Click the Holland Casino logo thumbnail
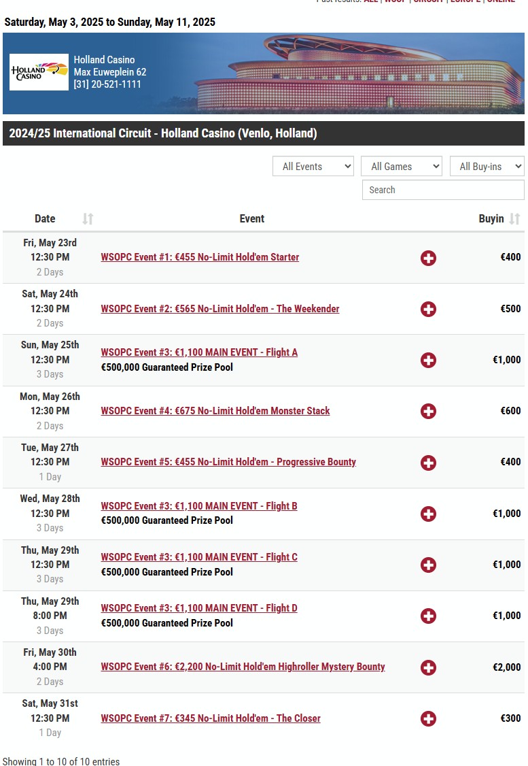The height and width of the screenshot is (766, 528). tap(39, 72)
